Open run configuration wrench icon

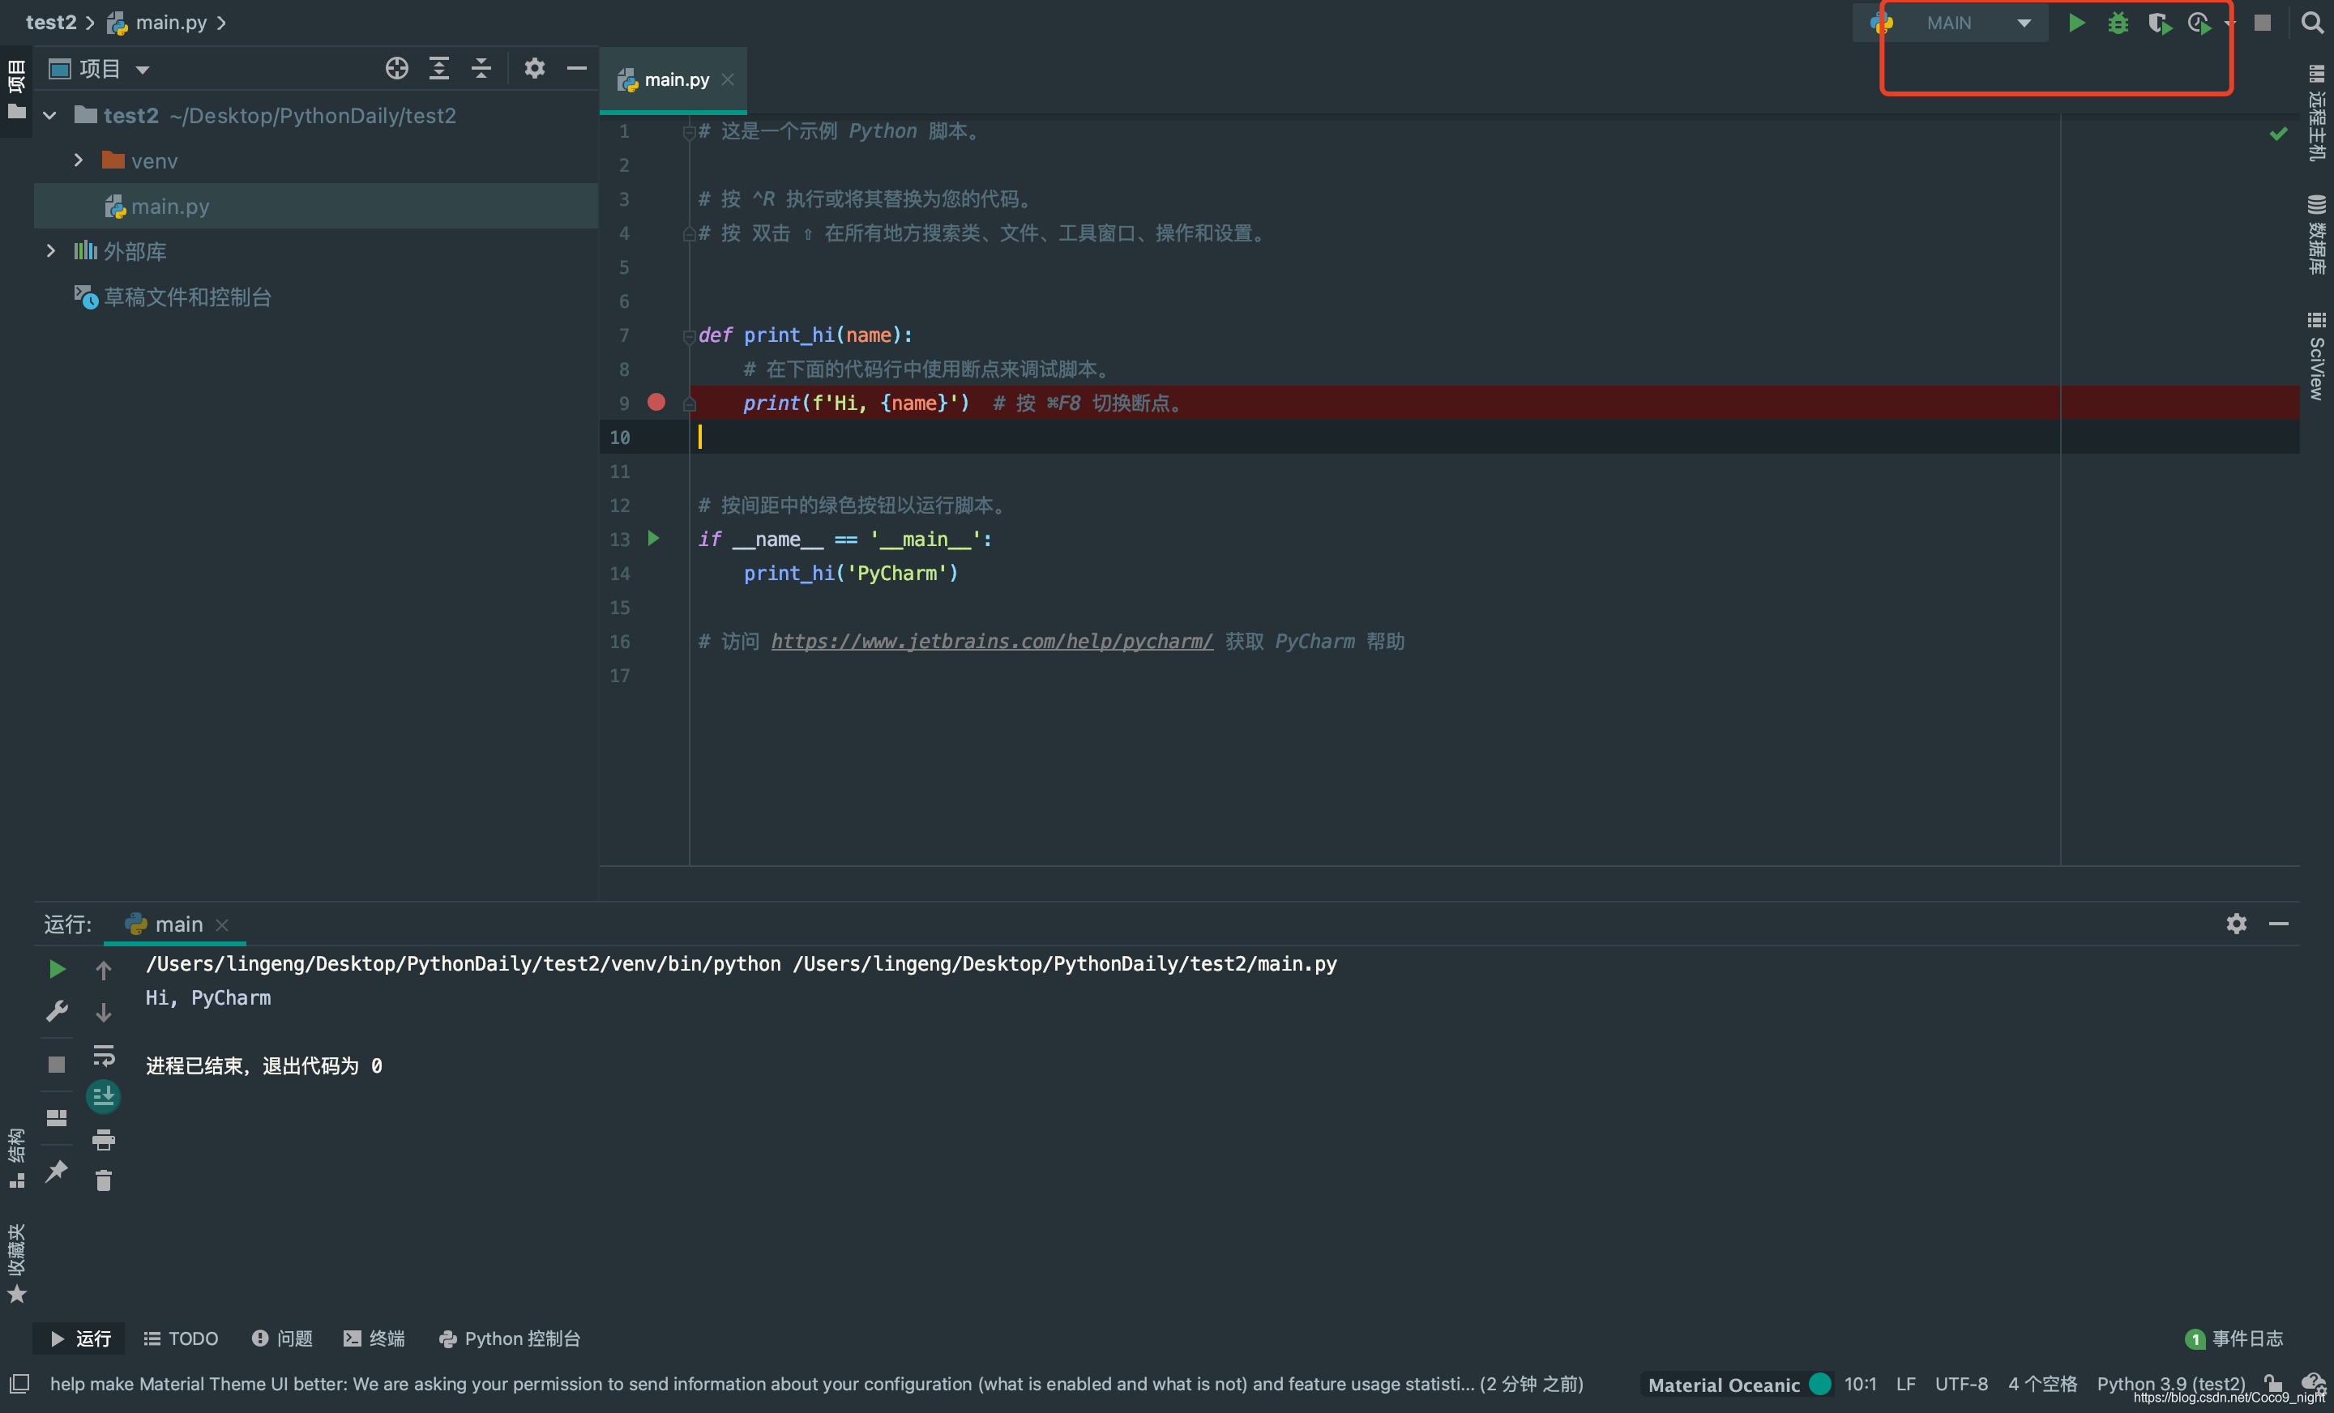(x=57, y=1011)
